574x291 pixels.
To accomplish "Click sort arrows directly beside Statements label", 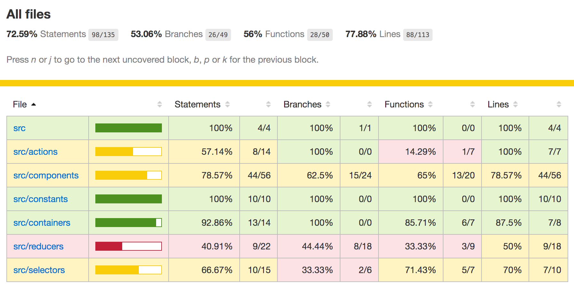I will tap(227, 104).
